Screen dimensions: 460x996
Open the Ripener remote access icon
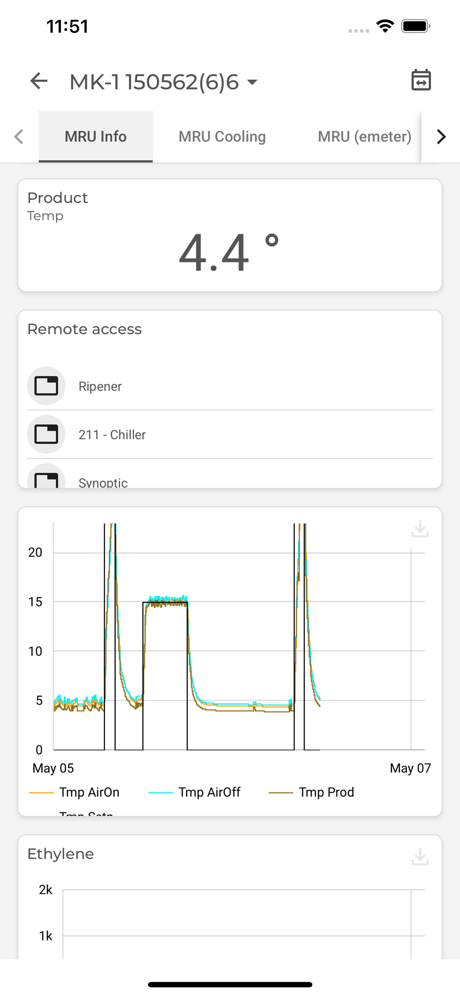point(46,386)
